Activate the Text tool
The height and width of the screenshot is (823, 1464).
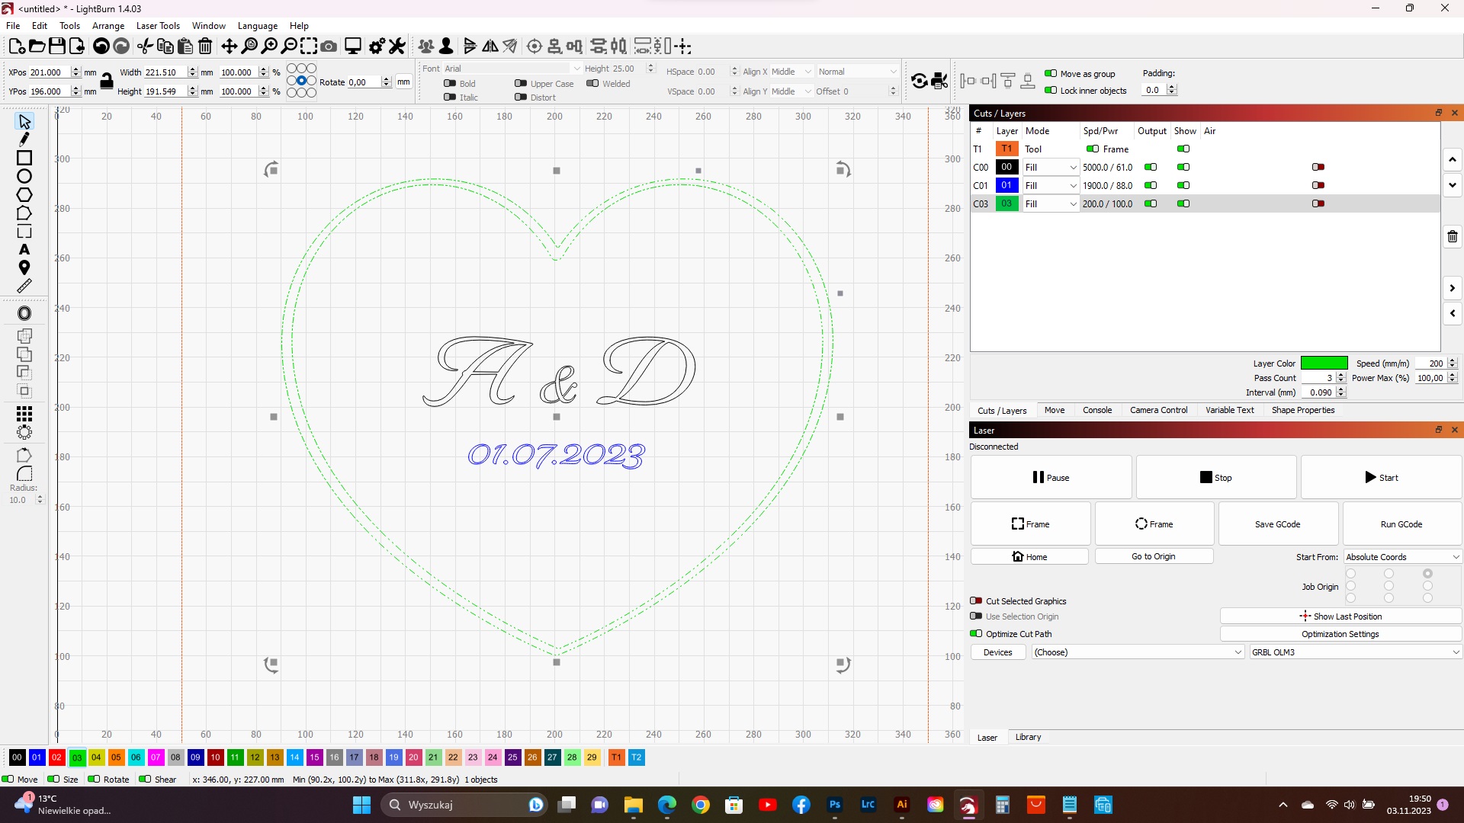click(x=24, y=249)
